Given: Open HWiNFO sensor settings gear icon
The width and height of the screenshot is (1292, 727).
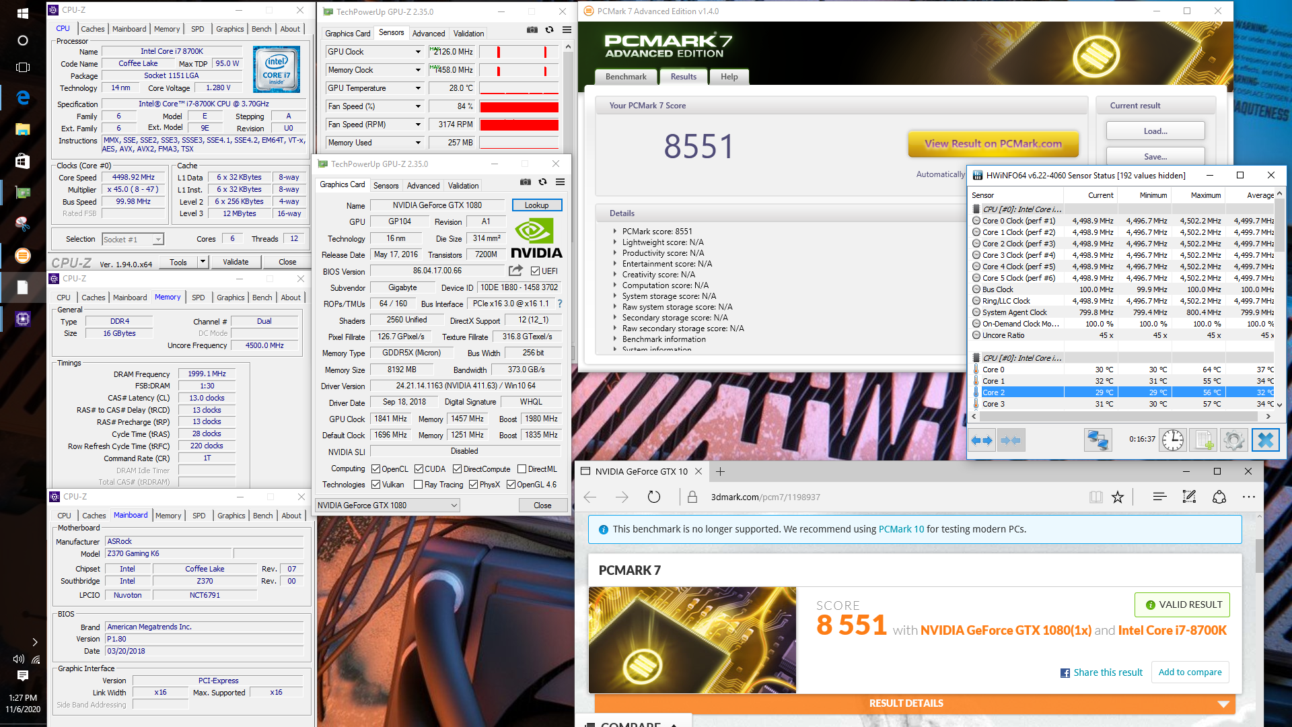Looking at the screenshot, I should click(1233, 440).
